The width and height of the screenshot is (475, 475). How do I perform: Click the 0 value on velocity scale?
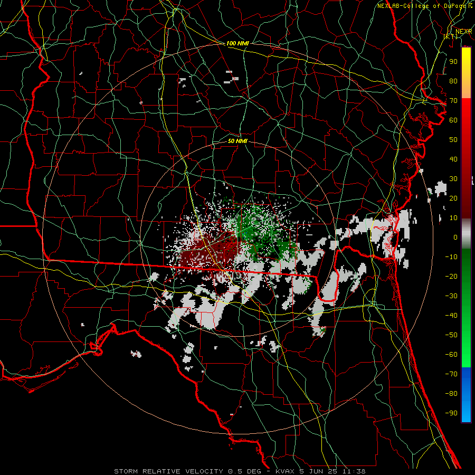pos(455,237)
